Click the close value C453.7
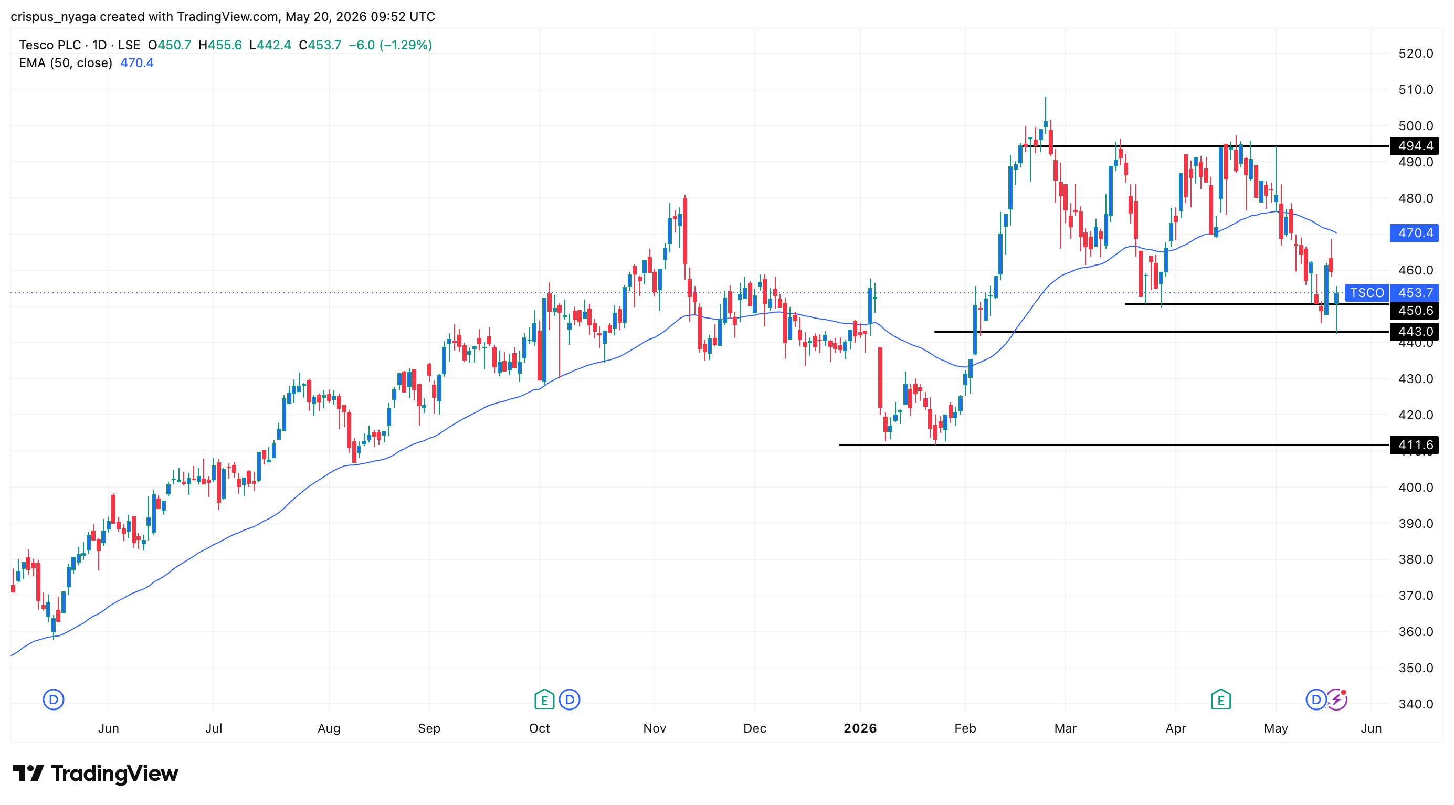Viewport: 1454px width, 805px height. click(320, 45)
